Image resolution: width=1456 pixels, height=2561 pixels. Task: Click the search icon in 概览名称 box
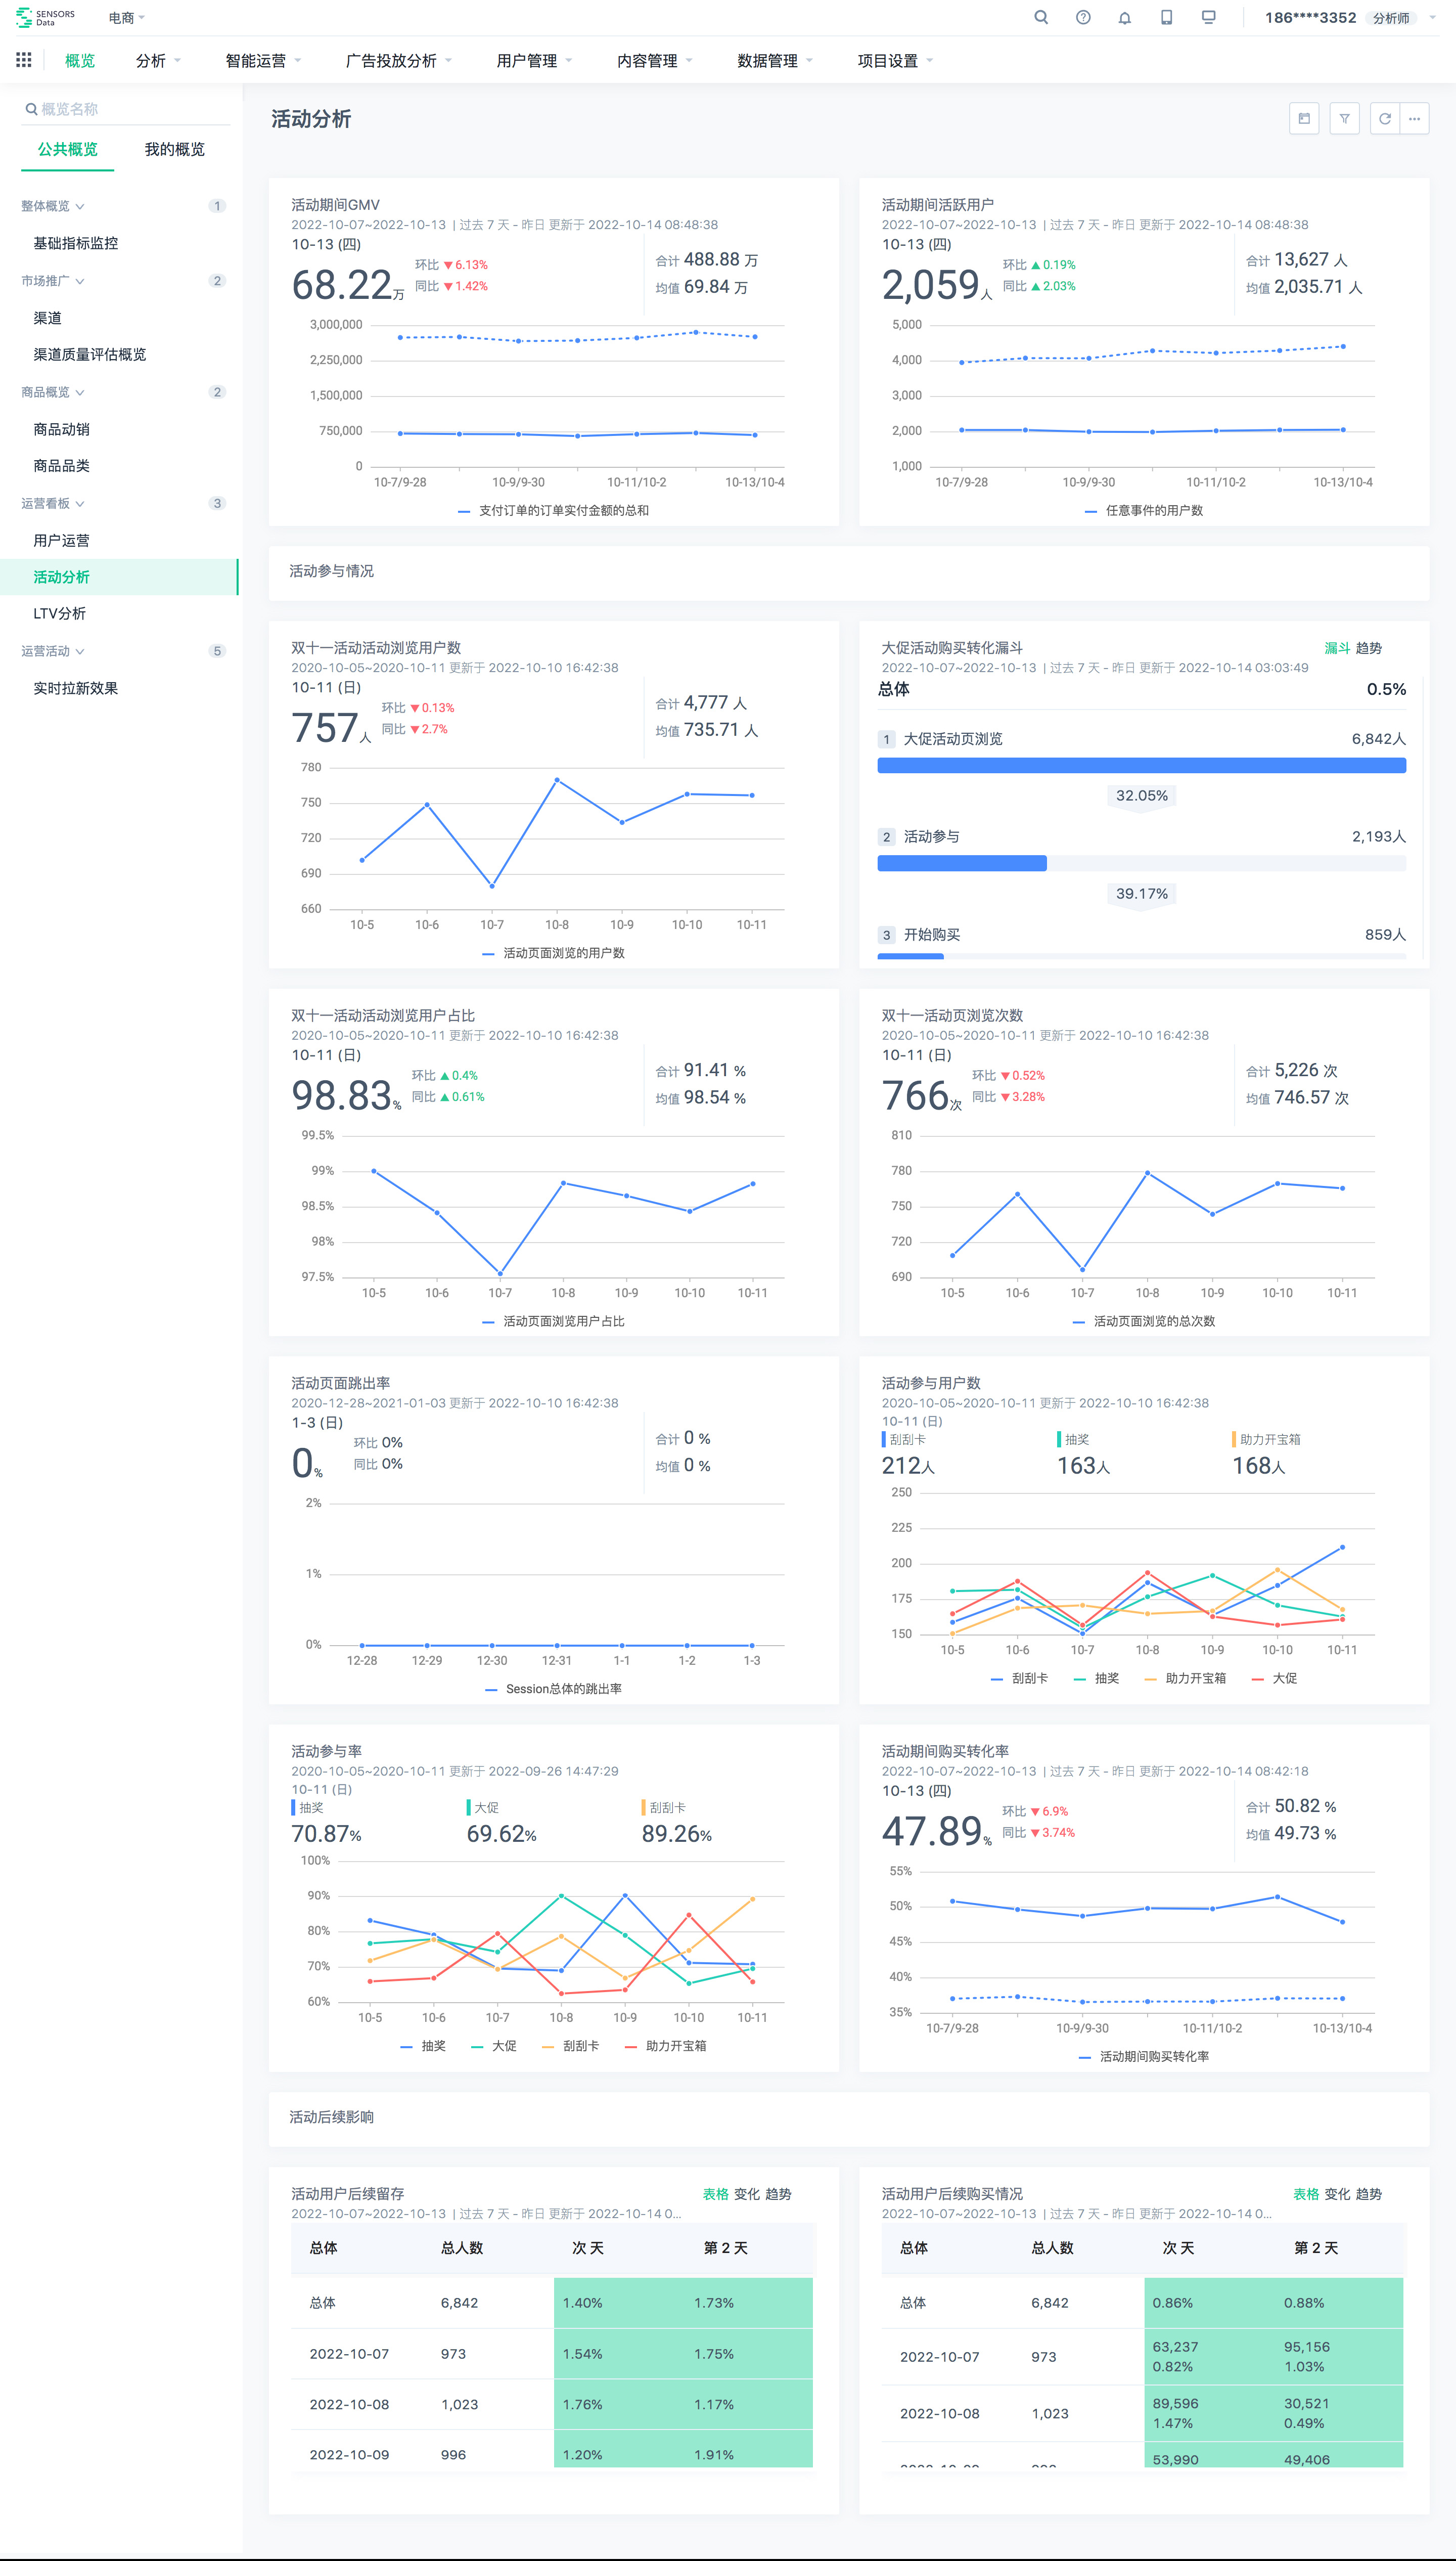[x=32, y=109]
